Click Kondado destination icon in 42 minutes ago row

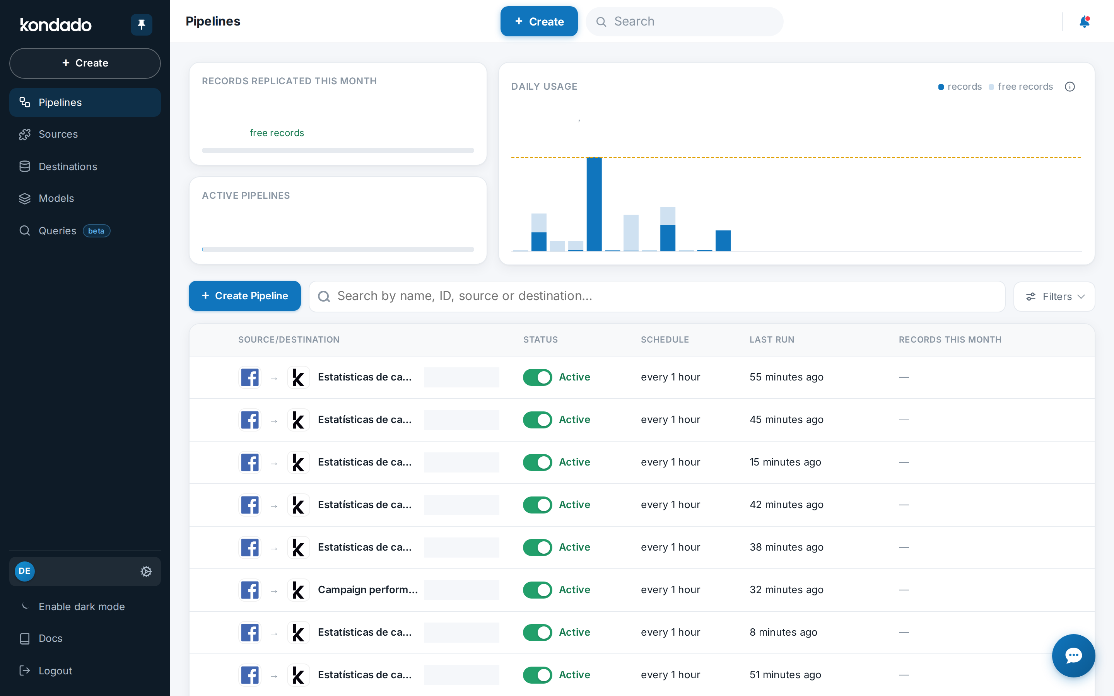pos(298,505)
